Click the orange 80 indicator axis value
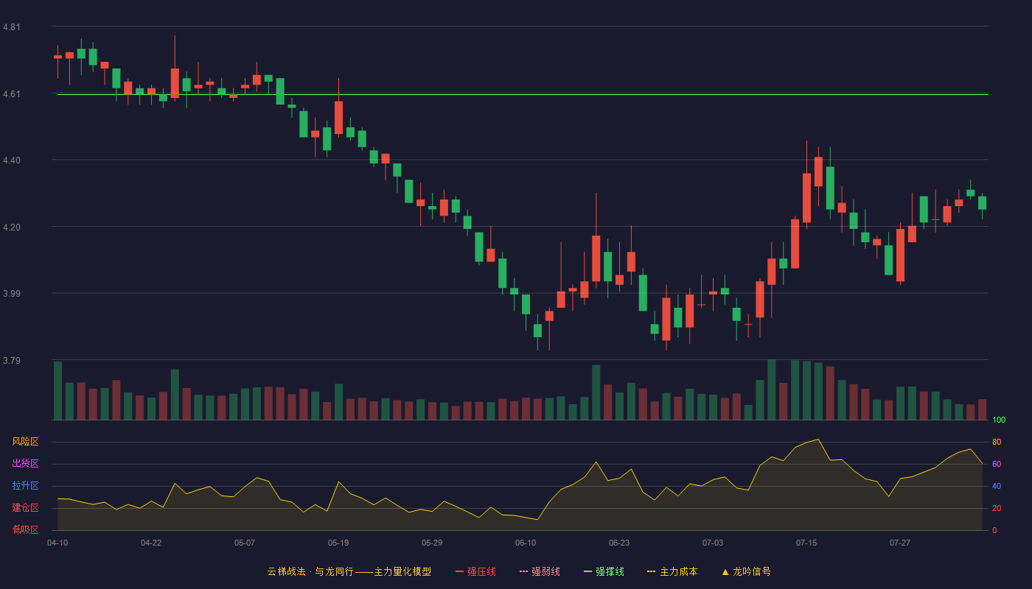Image resolution: width=1032 pixels, height=589 pixels. point(997,442)
